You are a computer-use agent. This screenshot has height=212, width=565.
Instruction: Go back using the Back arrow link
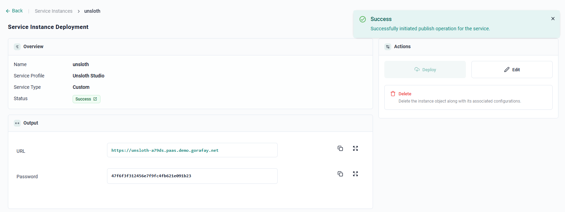click(x=14, y=11)
